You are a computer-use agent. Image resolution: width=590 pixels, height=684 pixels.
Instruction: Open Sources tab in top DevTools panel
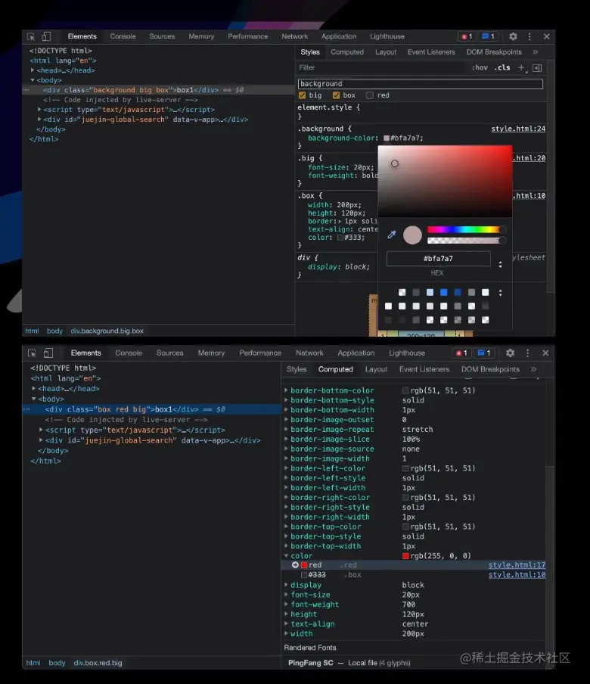pyautogui.click(x=162, y=36)
